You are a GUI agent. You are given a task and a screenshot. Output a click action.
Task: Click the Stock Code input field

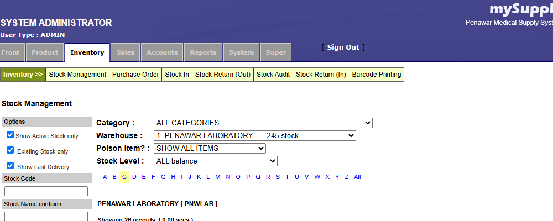click(x=46, y=191)
